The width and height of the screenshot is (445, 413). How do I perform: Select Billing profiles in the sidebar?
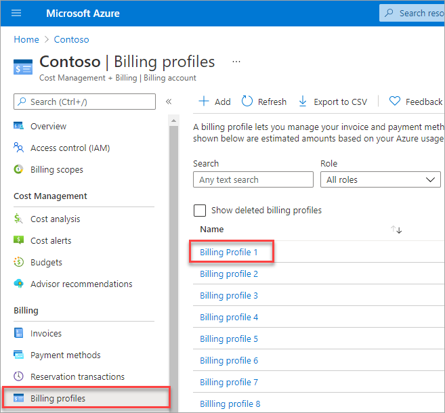(x=58, y=398)
